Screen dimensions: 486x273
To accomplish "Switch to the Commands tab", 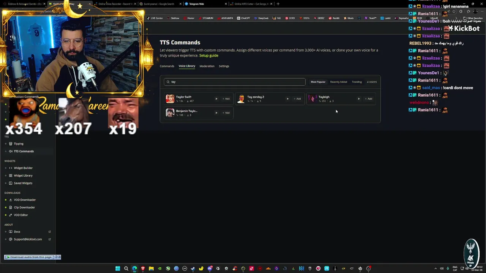I will (167, 66).
